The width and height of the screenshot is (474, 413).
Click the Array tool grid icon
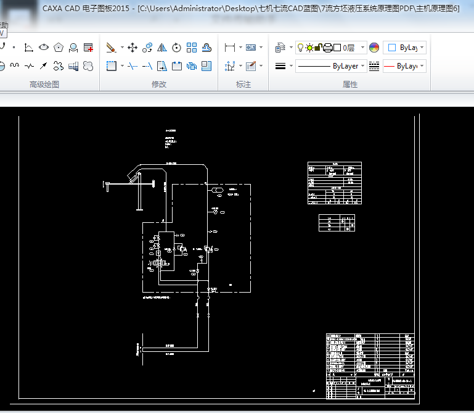coord(192,48)
